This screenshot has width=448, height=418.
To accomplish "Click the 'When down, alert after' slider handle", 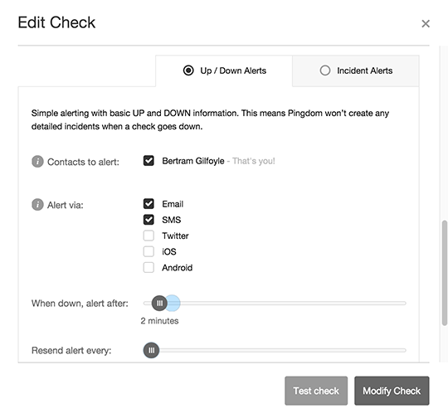I will coord(159,303).
